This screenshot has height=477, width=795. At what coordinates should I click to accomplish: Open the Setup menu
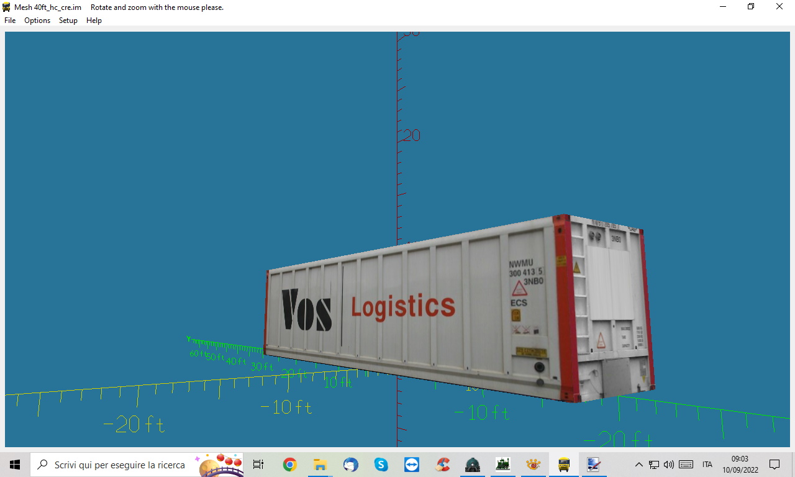pos(68,20)
